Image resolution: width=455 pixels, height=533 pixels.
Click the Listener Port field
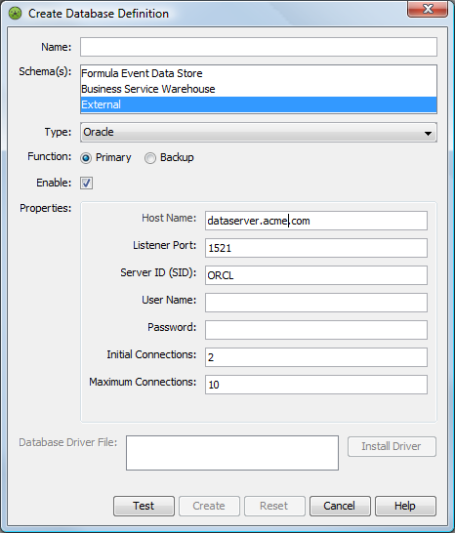pos(316,248)
